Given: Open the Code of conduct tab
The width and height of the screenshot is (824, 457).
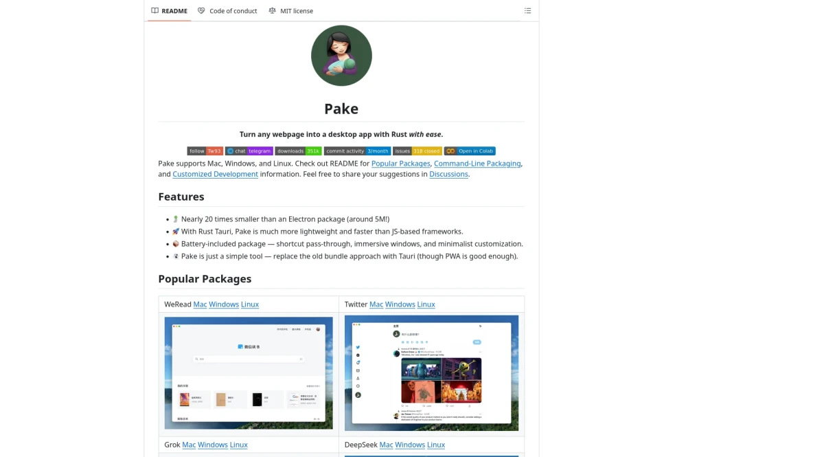Looking at the screenshot, I should click(x=227, y=11).
